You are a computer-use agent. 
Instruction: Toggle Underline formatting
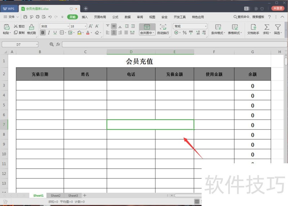pyautogui.click(x=55, y=33)
